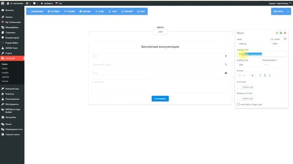The width and height of the screenshot is (293, 164).
Task: Edit the Padding Bottom field
Action: [274, 65]
